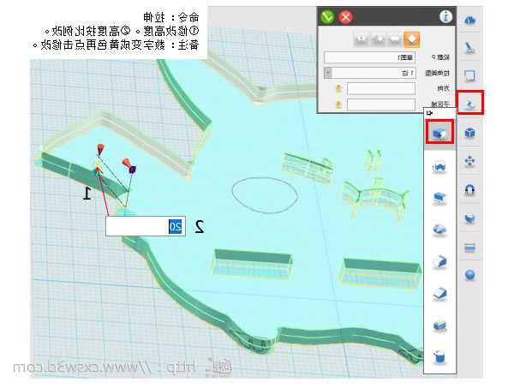Open the combine/boolean tool in the sidebar
This screenshot has height=388, width=514.
pos(470,218)
